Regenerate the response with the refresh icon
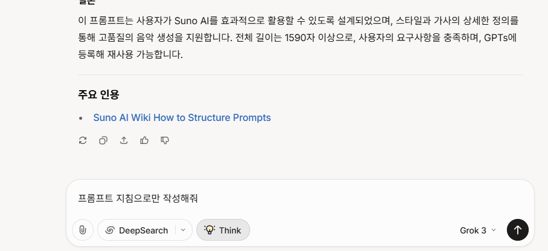 [83, 140]
